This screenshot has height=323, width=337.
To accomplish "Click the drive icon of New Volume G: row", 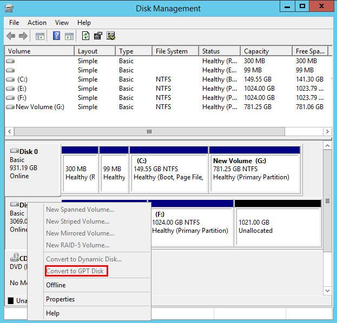I will pyautogui.click(x=10, y=107).
